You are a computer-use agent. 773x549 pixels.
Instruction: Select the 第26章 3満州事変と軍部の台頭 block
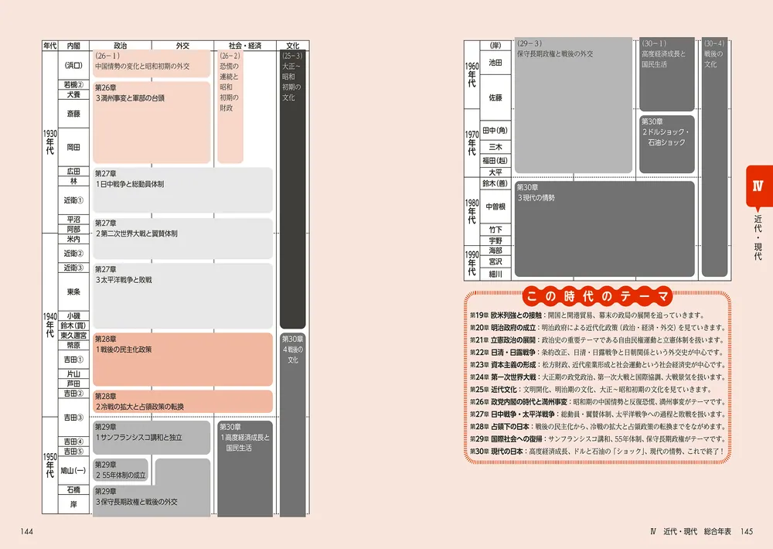[152, 122]
